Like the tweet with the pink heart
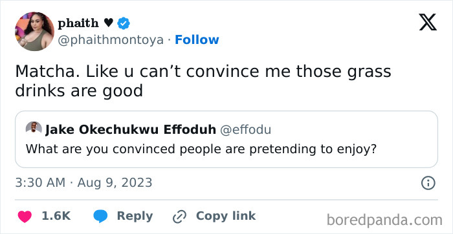The height and width of the screenshot is (234, 453). (25, 217)
